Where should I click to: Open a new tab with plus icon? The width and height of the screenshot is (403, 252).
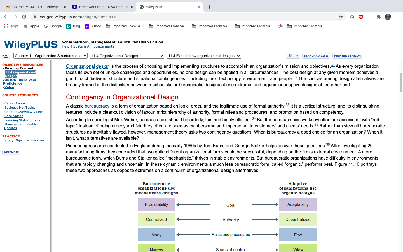209,7
